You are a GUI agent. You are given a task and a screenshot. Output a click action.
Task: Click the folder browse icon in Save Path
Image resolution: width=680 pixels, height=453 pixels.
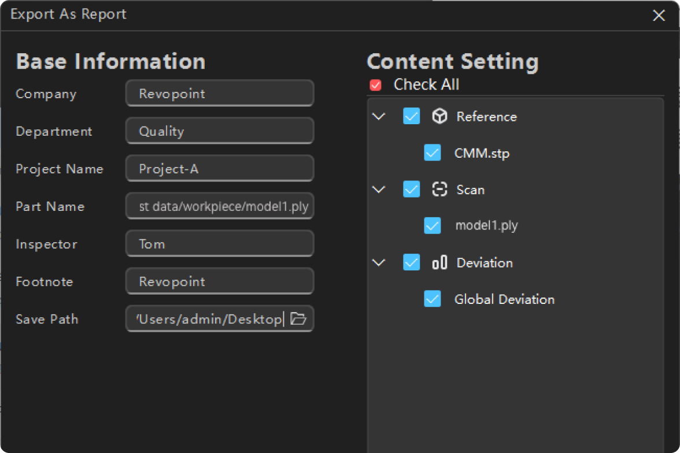point(298,318)
